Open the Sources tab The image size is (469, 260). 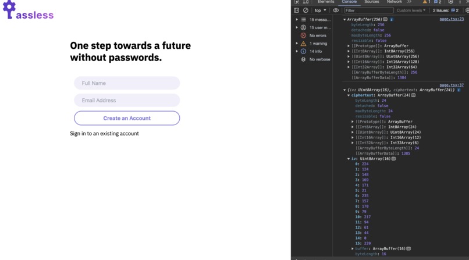(372, 2)
